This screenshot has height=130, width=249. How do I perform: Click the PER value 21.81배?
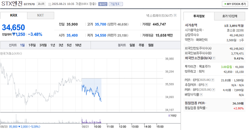(226, 80)
